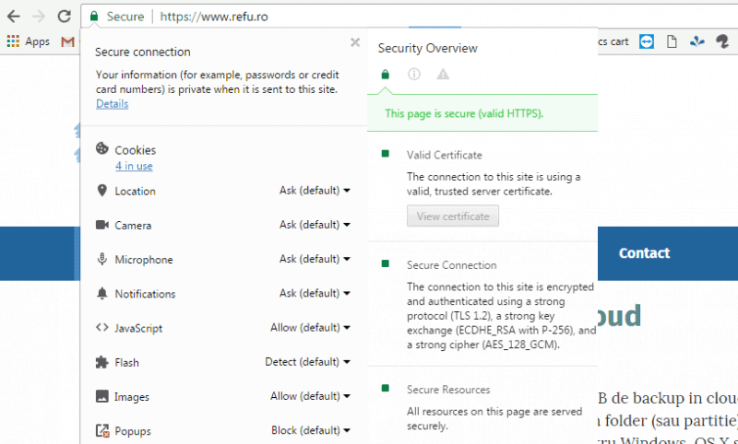The image size is (738, 444).
Task: Click the 'Secure Connection' heading
Action: tap(452, 265)
